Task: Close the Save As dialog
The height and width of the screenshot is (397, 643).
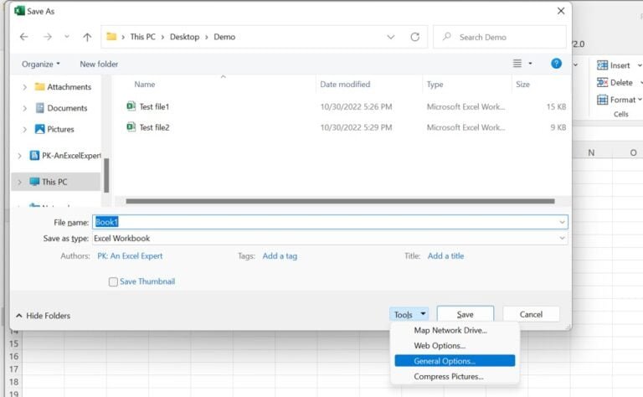Action: click(x=561, y=11)
